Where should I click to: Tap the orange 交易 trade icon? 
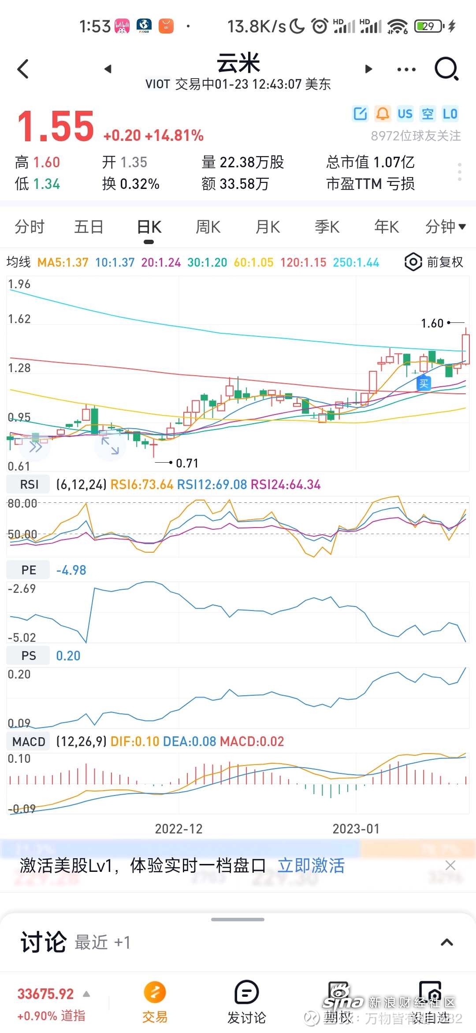point(155,1002)
